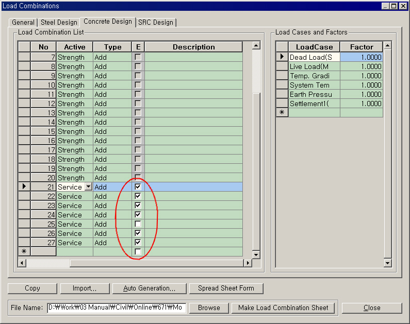Click the File Name input field

[x=116, y=308]
